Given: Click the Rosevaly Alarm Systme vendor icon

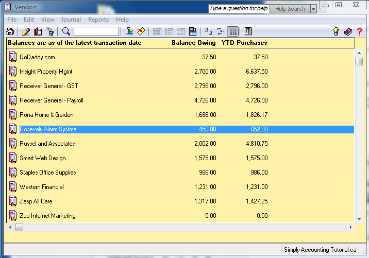Looking at the screenshot, I should tap(13, 129).
